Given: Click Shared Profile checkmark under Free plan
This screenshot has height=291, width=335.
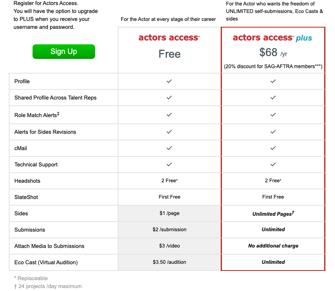Looking at the screenshot, I should tap(169, 97).
